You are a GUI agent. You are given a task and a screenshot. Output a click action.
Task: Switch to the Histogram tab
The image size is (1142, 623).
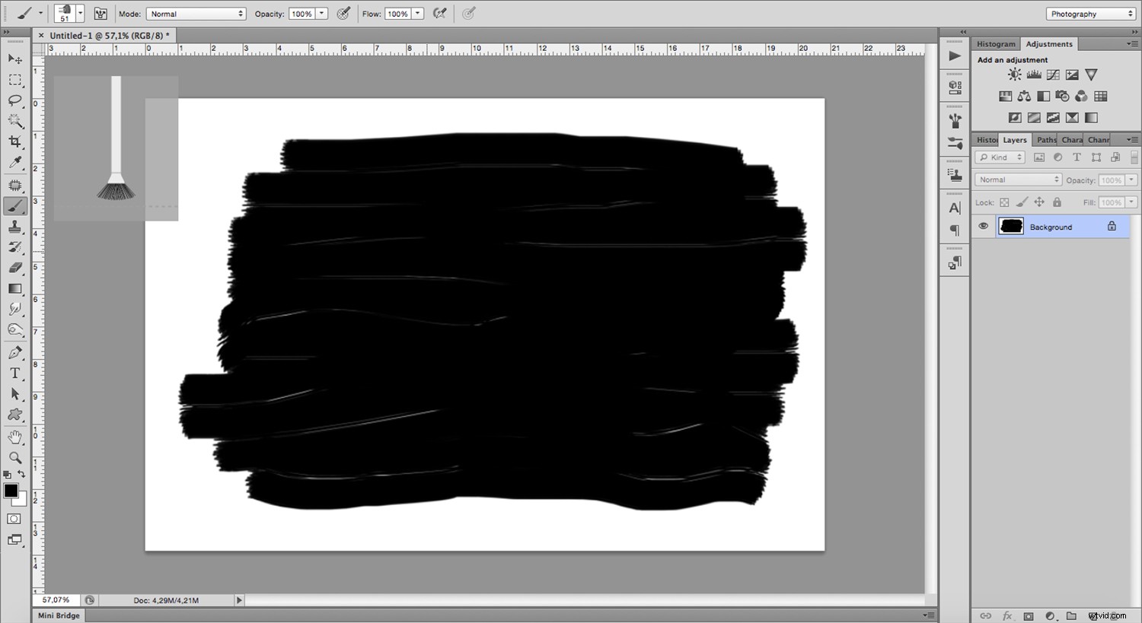(x=996, y=44)
